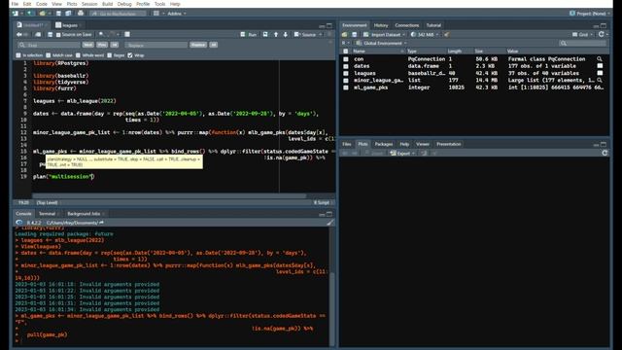Show document in new window icon

tap(38, 35)
